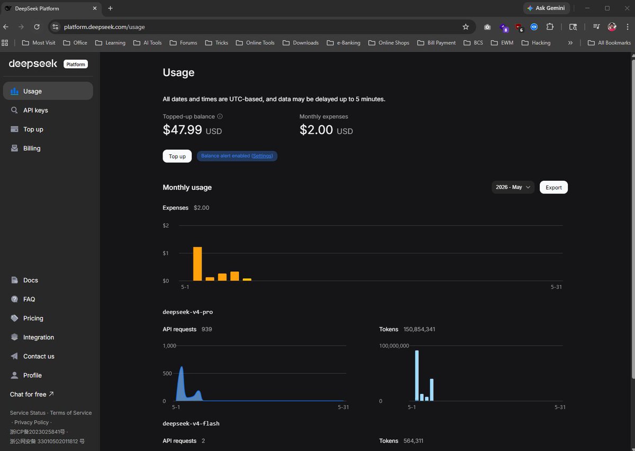The image size is (635, 451).
Task: Go back using the browser back arrow
Action: click(x=6, y=27)
